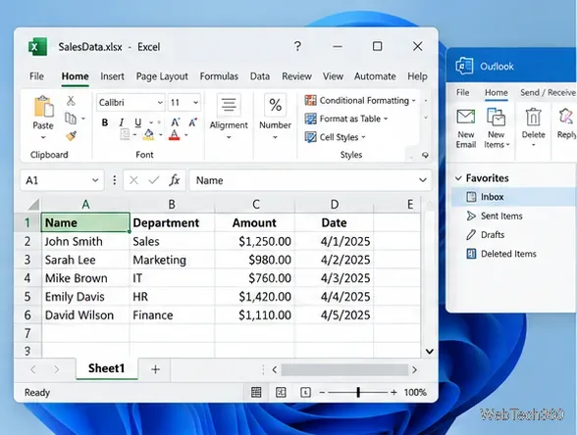Switch to Page Break Preview icon
The image size is (577, 435).
(x=305, y=392)
